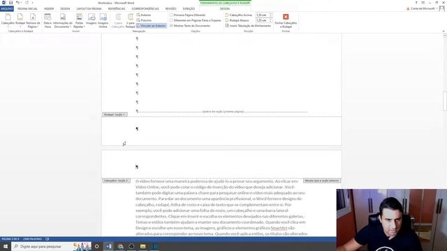This screenshot has height=251, width=447.
Task: Open the Número de Página menu
Action: click(x=33, y=20)
